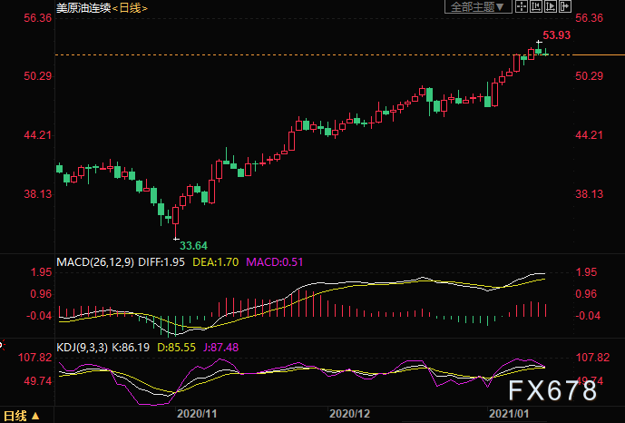Click the MACD:0.51 magenta indicator value
625x423 pixels.
pos(275,262)
